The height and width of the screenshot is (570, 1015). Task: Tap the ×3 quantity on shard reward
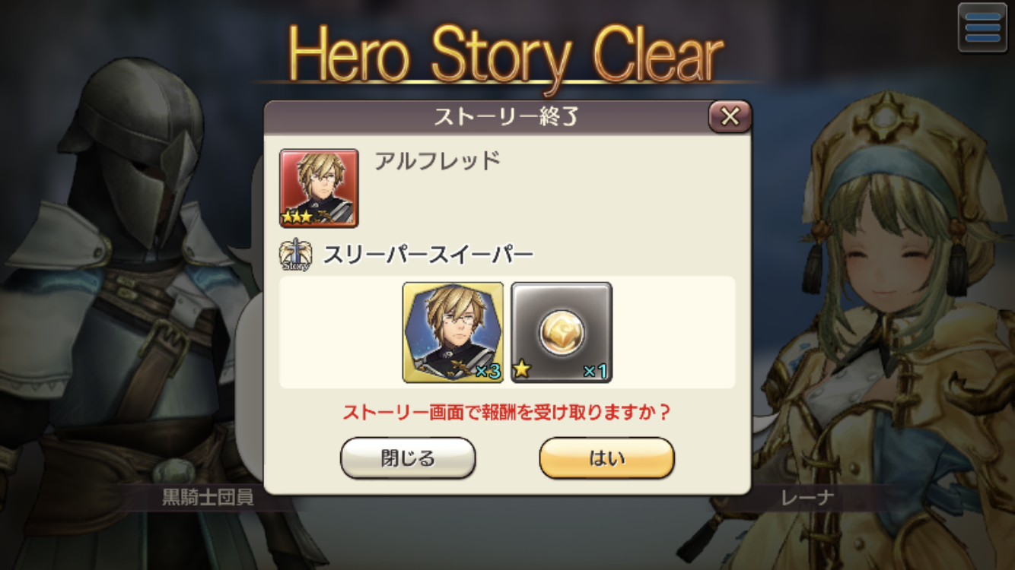[x=487, y=371]
